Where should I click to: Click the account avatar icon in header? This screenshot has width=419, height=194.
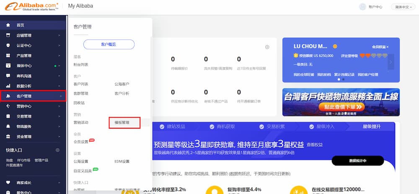[x=362, y=6]
